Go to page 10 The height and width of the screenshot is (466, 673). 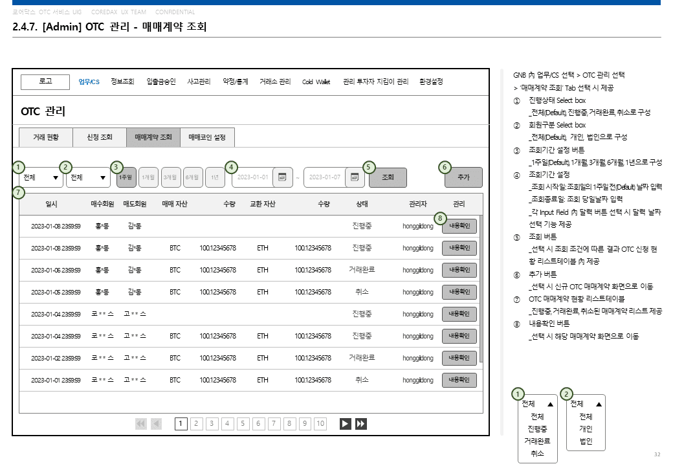[x=320, y=424]
